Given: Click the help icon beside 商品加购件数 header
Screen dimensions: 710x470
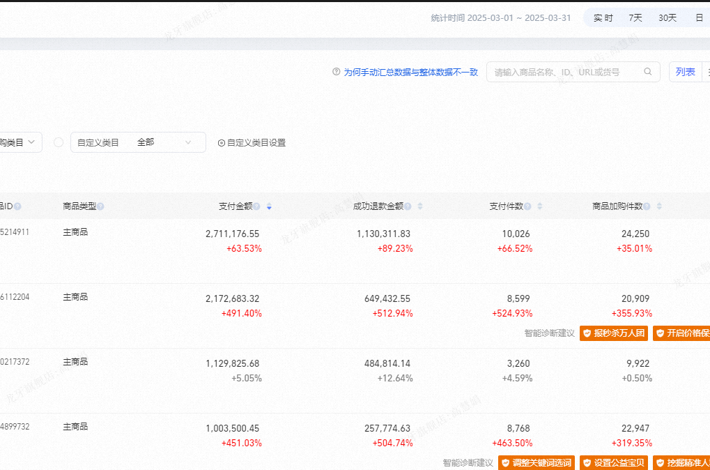Looking at the screenshot, I should click(647, 206).
